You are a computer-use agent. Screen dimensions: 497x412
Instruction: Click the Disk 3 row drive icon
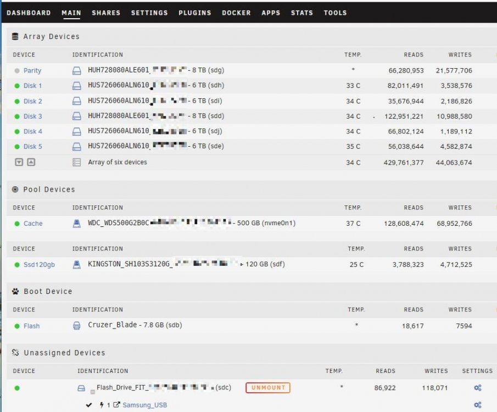(77, 116)
